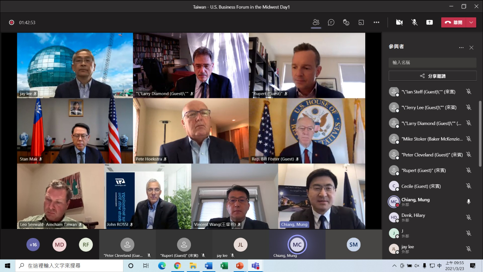Open more actions ellipsis in toolbar
This screenshot has height=272, width=483.
pyautogui.click(x=376, y=22)
